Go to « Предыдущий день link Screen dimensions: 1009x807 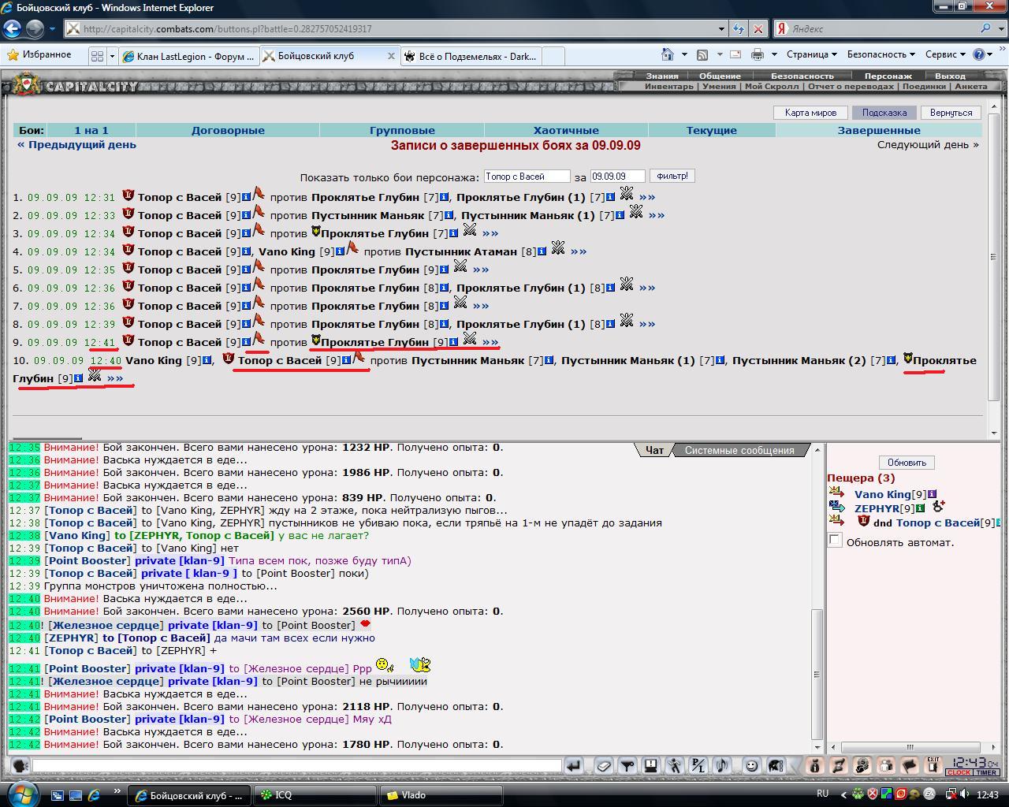[x=76, y=144]
